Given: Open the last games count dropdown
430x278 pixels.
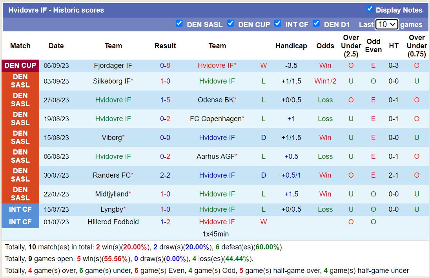Looking at the screenshot, I should [387, 24].
